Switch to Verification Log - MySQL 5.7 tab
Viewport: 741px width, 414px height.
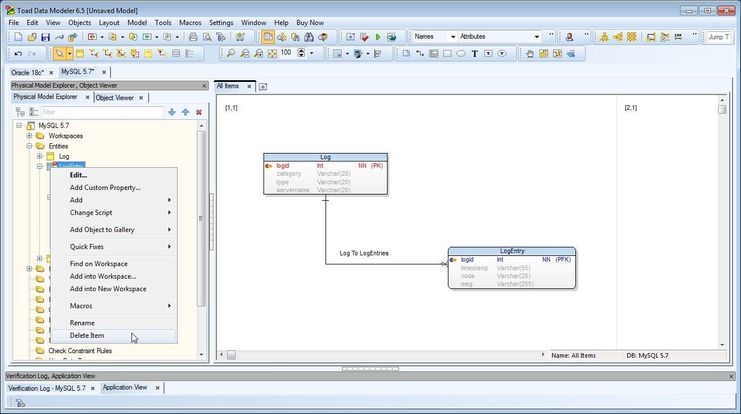47,388
